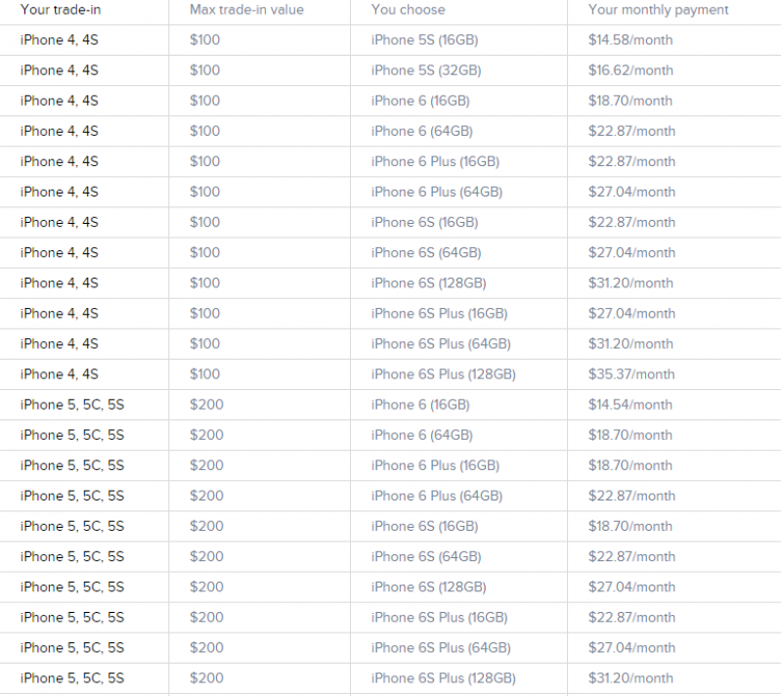Select iPhone 6S Plus (128GB) priced $31.20/month

tap(443, 678)
